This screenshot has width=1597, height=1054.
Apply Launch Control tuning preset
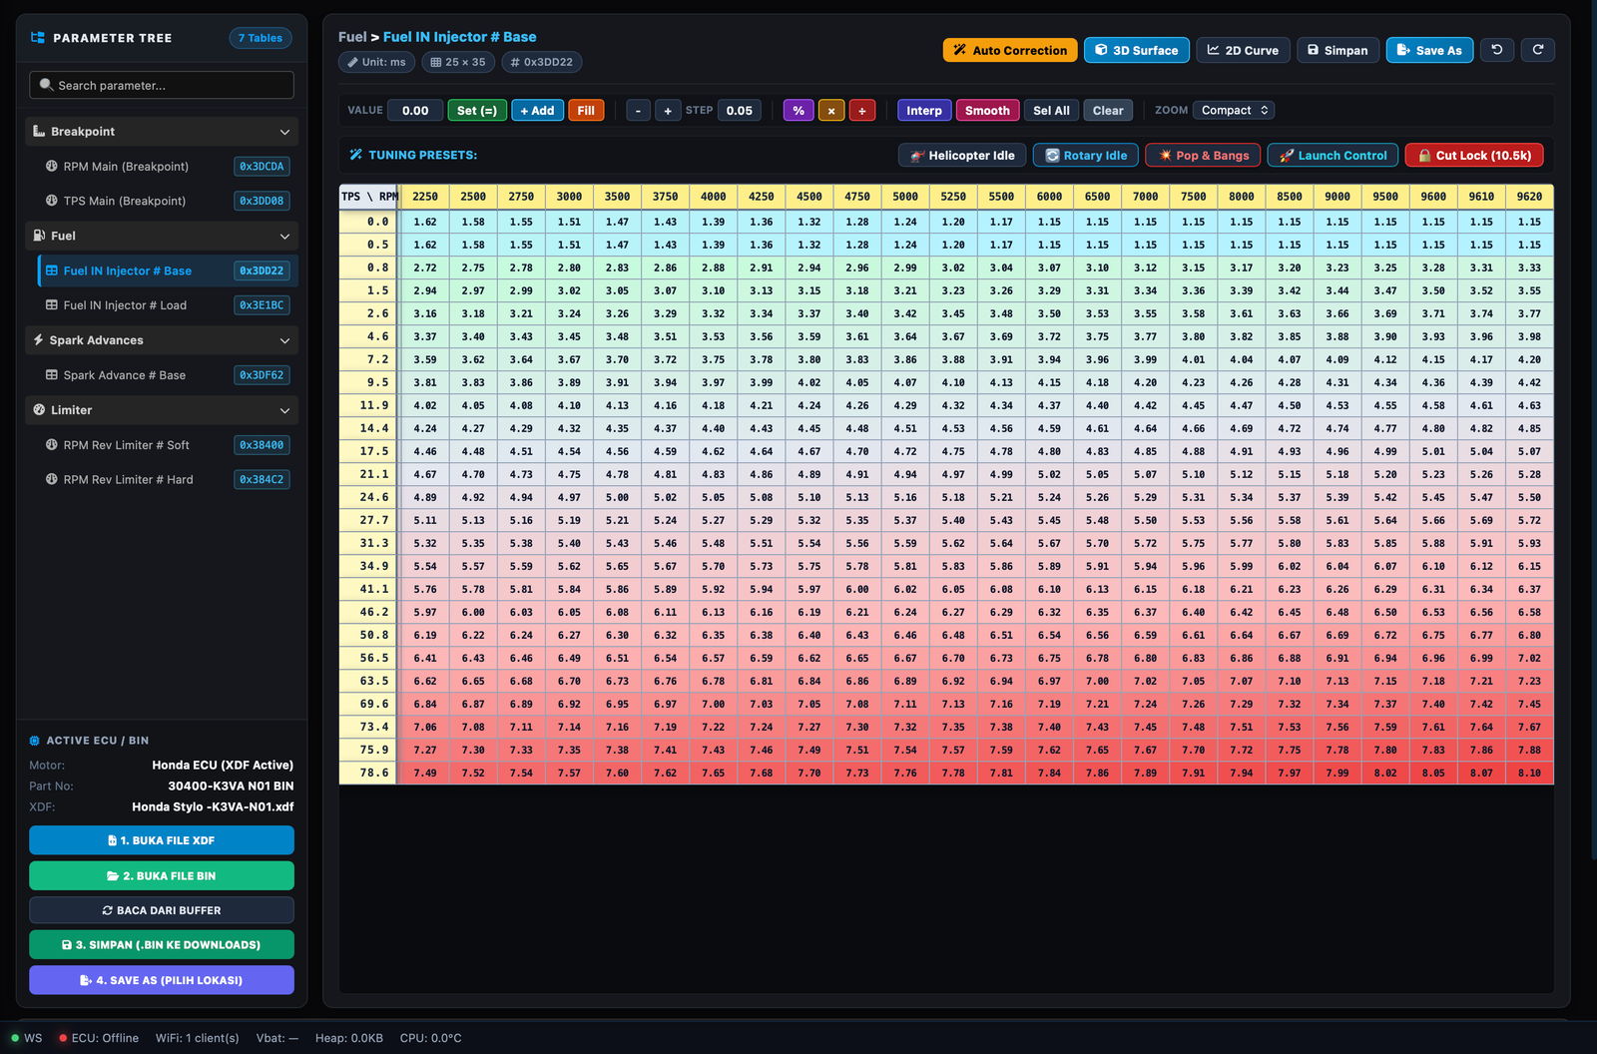pos(1332,156)
